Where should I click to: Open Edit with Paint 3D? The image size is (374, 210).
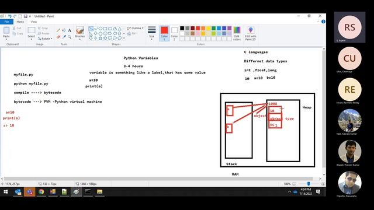(251, 34)
